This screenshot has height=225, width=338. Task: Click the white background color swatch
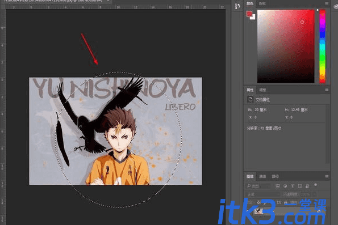253,18
